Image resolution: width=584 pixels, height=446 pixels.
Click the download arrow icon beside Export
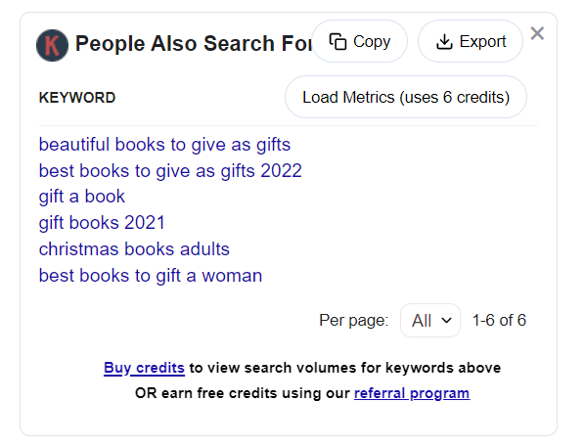coord(444,41)
